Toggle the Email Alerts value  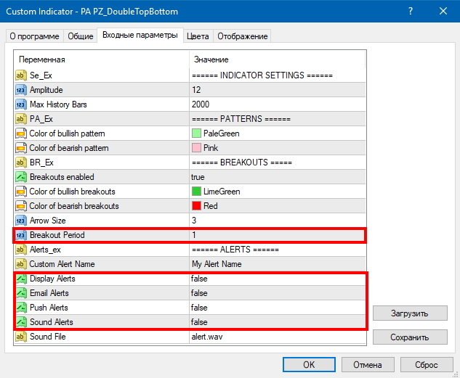tap(276, 293)
